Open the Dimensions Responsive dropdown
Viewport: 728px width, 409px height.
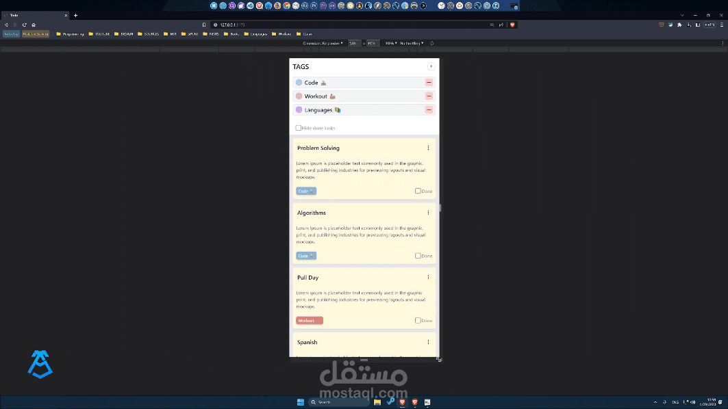pos(323,43)
